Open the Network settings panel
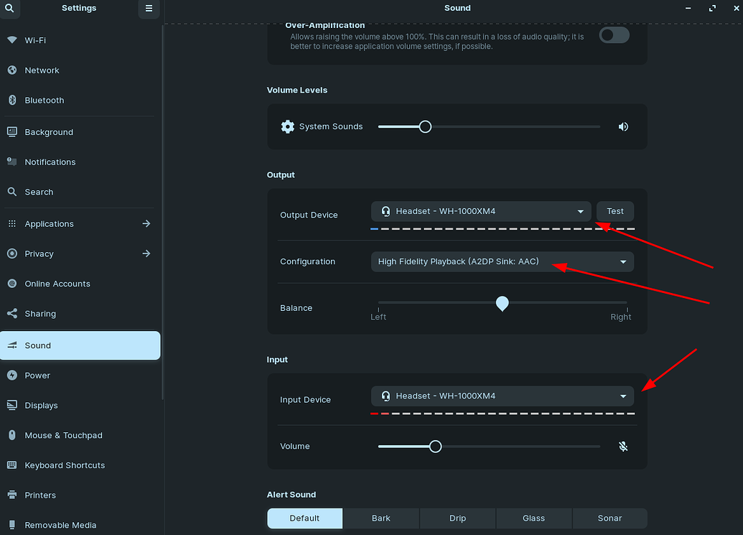This screenshot has height=535, width=743. 80,70
